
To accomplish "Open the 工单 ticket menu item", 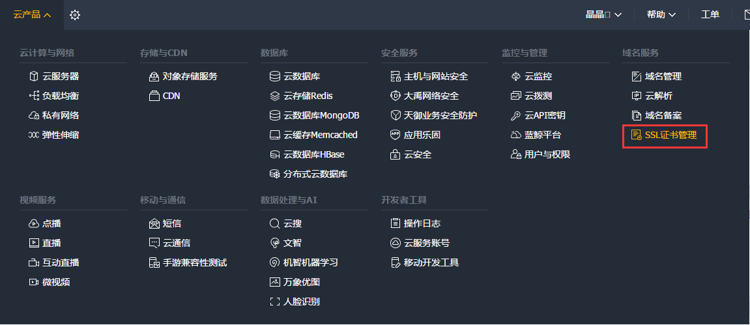I will click(710, 14).
